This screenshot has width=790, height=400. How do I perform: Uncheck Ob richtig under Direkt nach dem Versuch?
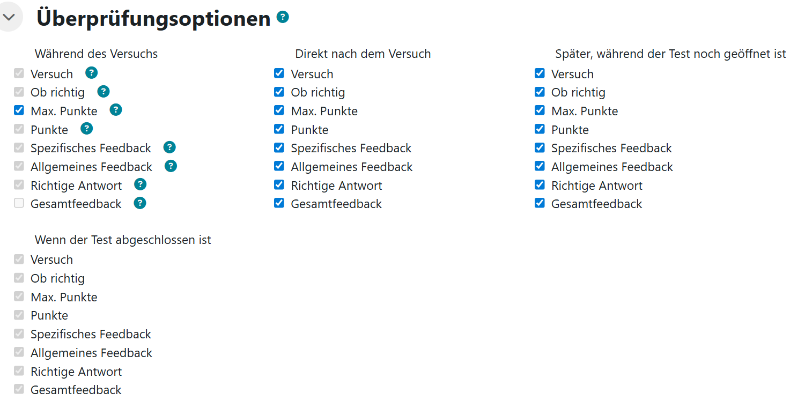pyautogui.click(x=279, y=92)
